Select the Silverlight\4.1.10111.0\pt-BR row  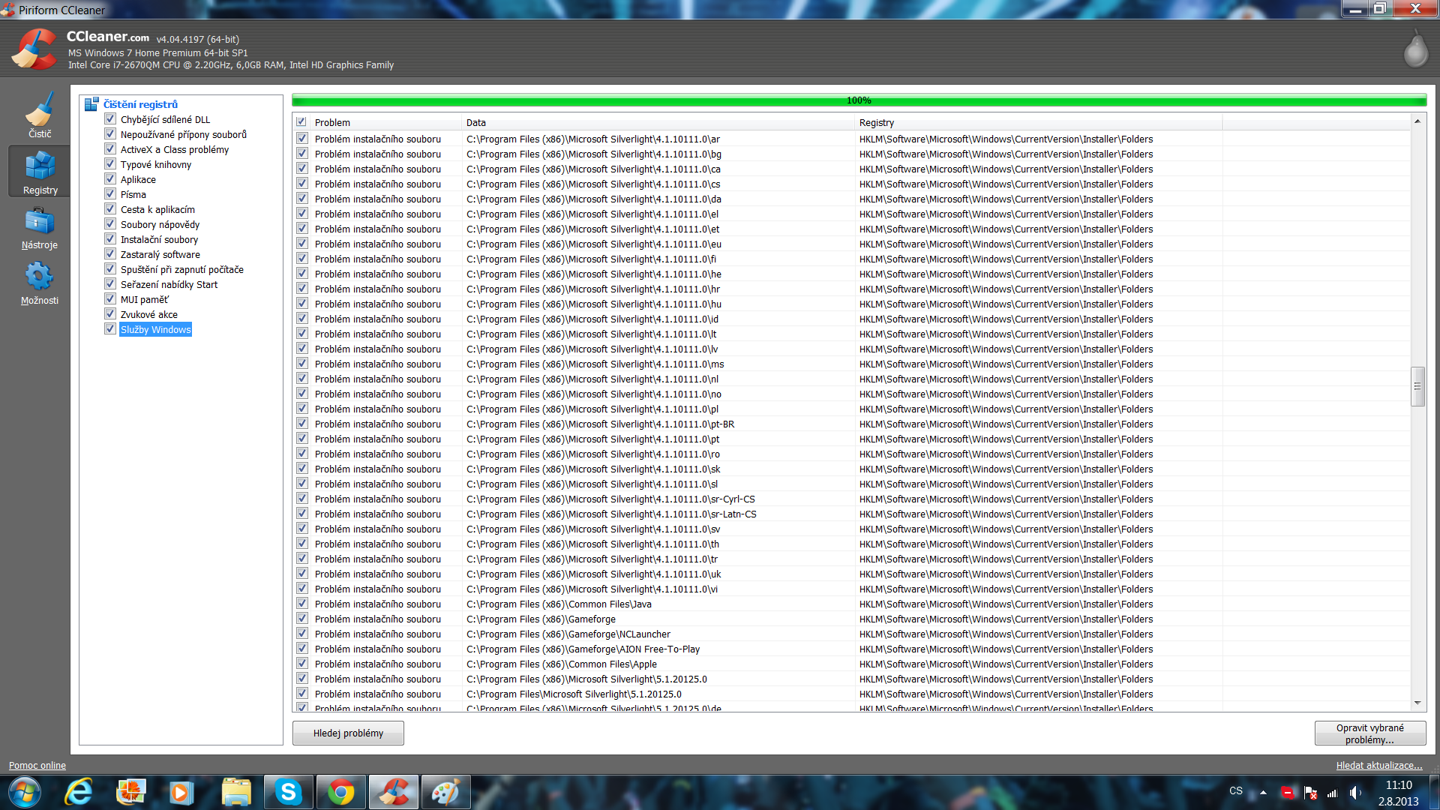tap(851, 424)
